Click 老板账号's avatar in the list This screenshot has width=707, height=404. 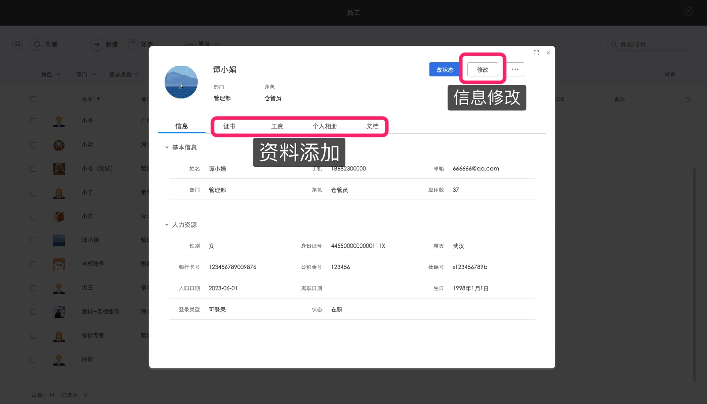(x=59, y=264)
